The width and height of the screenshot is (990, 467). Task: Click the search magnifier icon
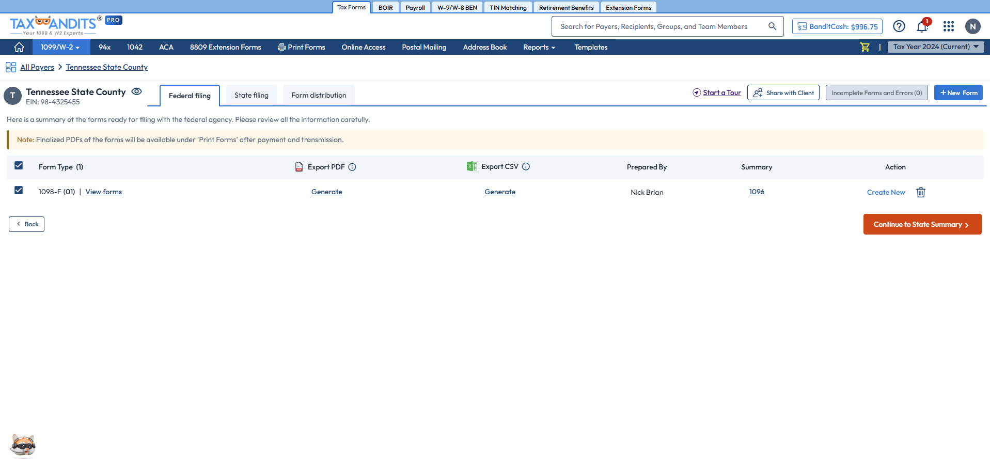pos(772,26)
